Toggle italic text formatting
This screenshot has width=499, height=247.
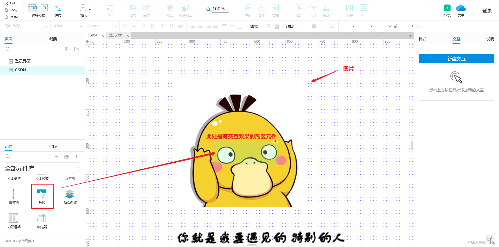(162, 26)
